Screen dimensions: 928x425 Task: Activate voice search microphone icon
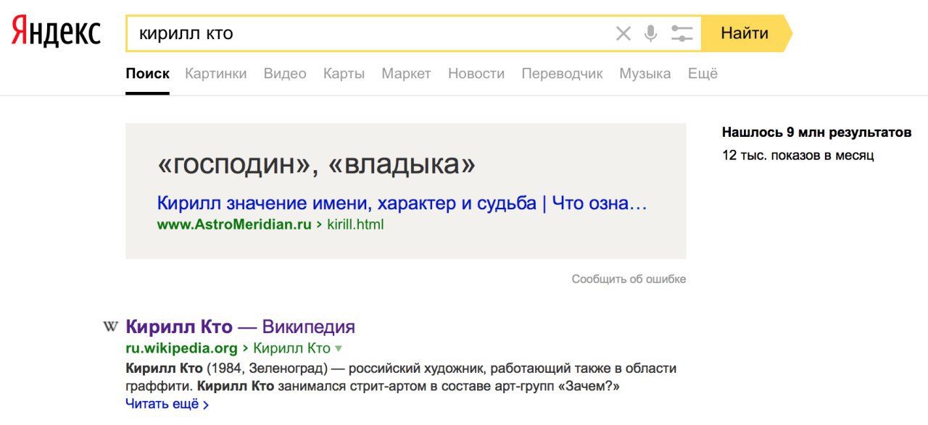651,33
